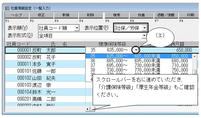Select the row for 鈴木 光一
Viewport: 201px width, 118px height.
tap(45, 92)
